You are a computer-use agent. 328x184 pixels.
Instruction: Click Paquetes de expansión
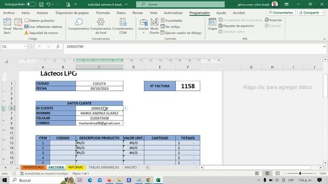point(236,26)
